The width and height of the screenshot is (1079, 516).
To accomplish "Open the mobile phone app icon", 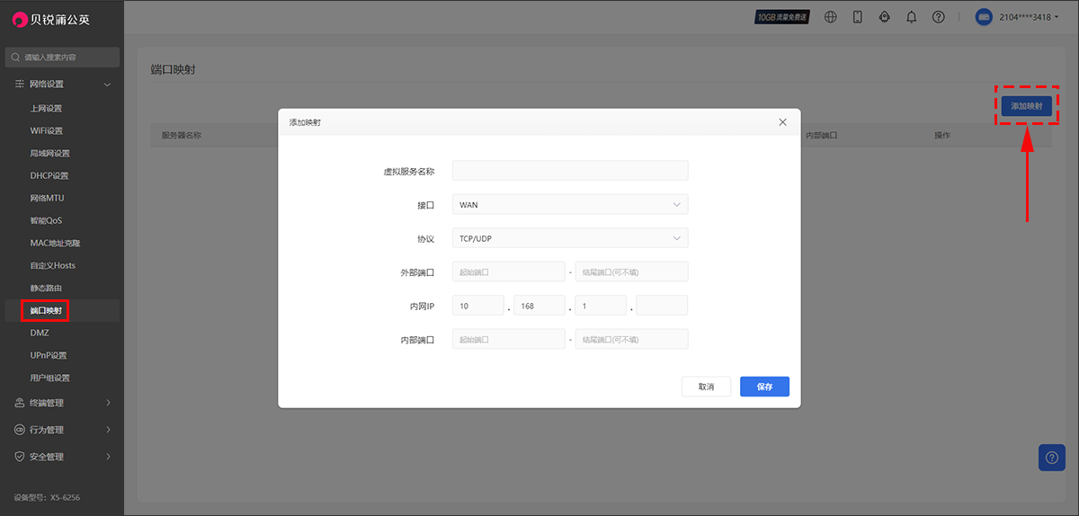I will click(857, 17).
